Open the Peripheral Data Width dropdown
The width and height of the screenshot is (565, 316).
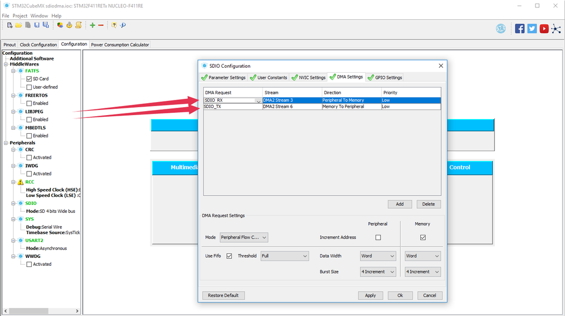click(x=378, y=256)
